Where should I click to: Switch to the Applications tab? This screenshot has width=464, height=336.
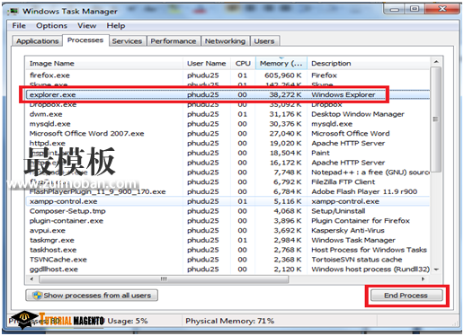click(38, 41)
